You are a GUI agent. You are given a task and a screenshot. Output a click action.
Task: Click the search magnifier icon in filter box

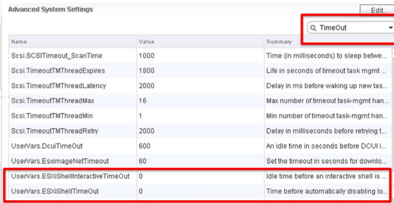click(x=313, y=28)
